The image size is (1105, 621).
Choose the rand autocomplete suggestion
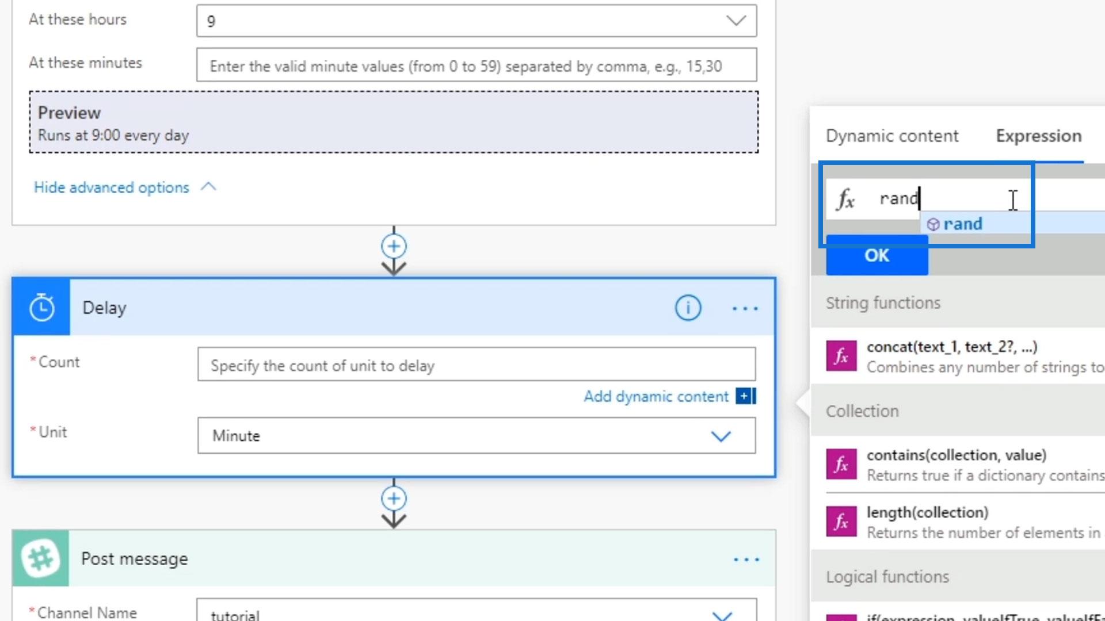click(962, 224)
